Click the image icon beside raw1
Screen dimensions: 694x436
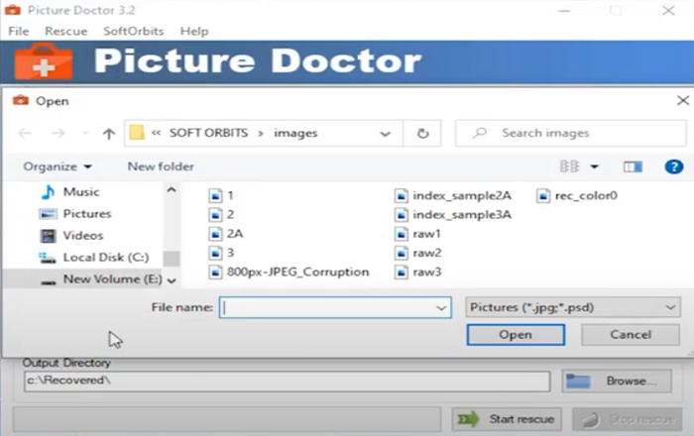401,234
